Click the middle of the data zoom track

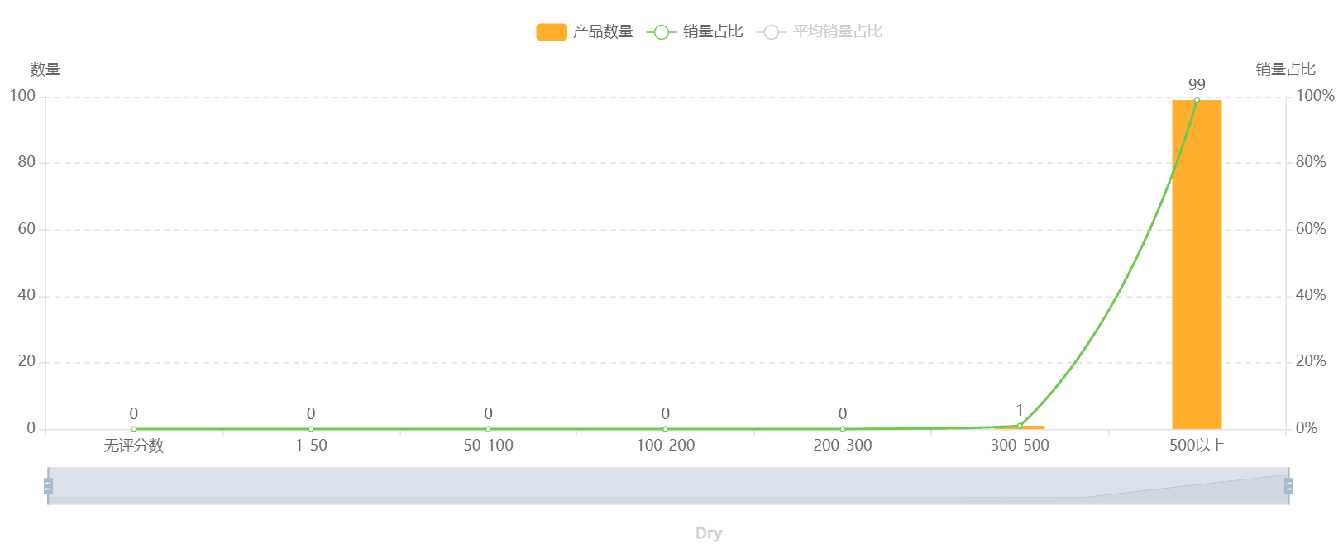pos(668,486)
